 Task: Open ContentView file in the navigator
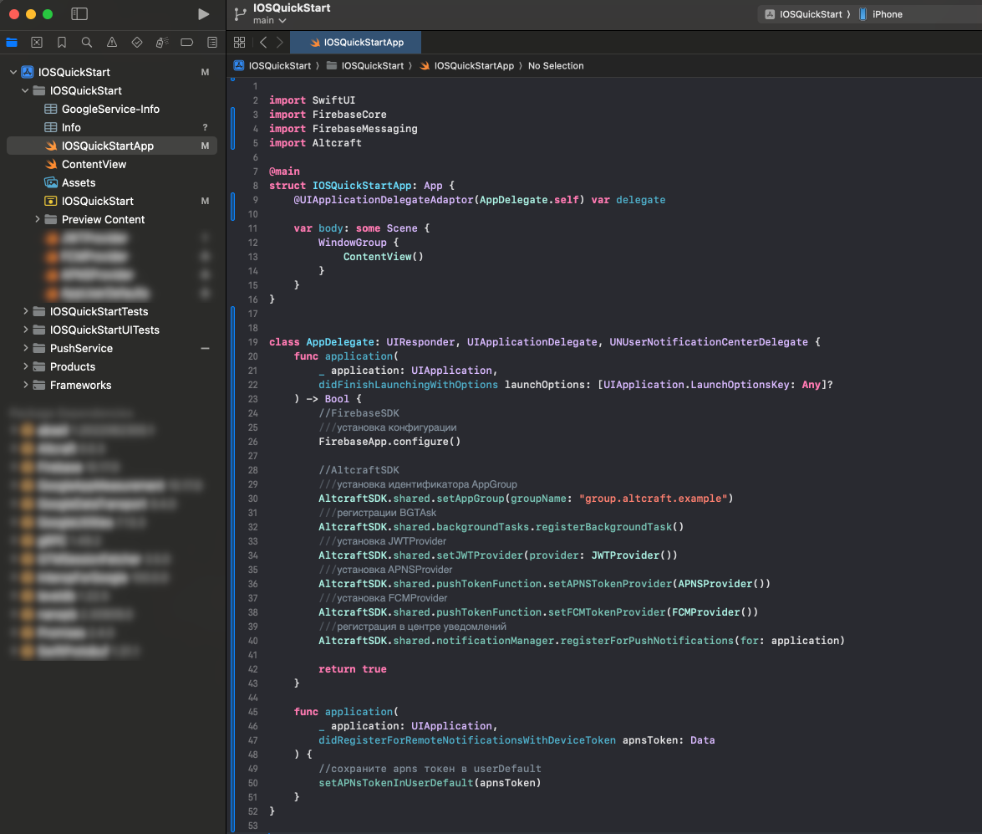[x=94, y=164]
